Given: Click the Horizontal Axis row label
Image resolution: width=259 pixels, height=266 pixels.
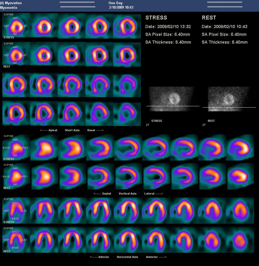Looking at the screenshot, I should click(127, 257).
